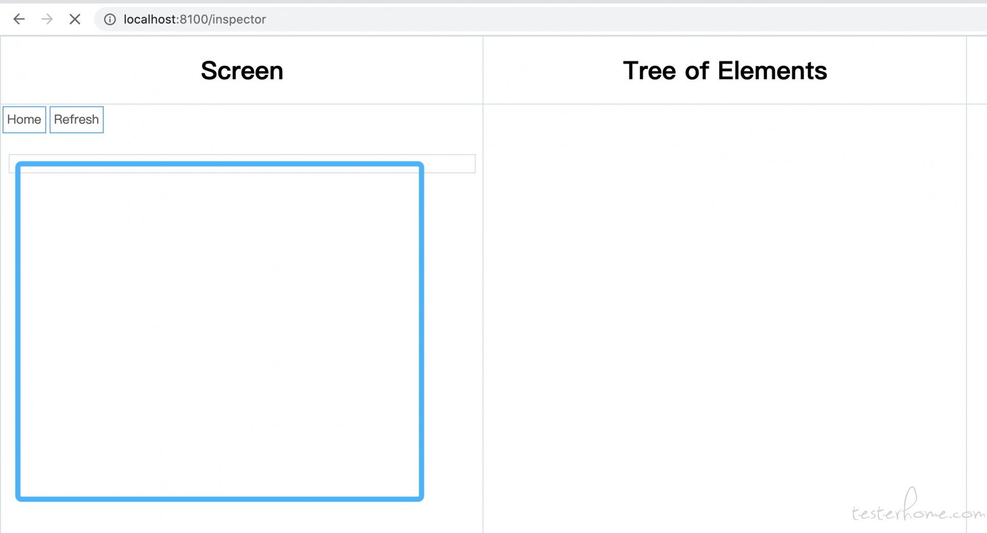Screen dimensions: 987x533
Task: Open the site information icon before the URL
Action: (110, 20)
